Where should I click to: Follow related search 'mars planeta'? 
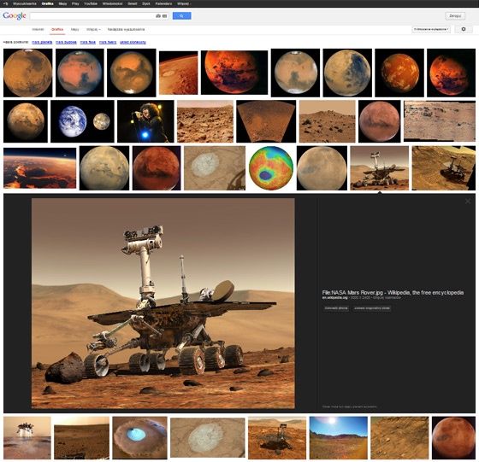coord(42,42)
